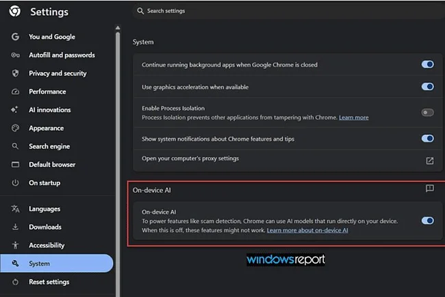Go to Languages settings section
The width and height of the screenshot is (445, 297).
(x=44, y=209)
